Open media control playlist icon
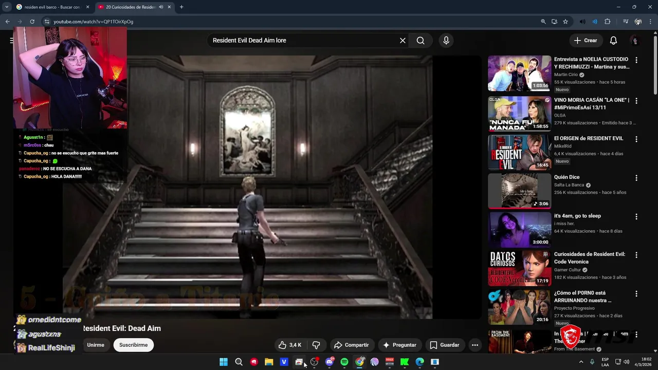 pyautogui.click(x=625, y=22)
